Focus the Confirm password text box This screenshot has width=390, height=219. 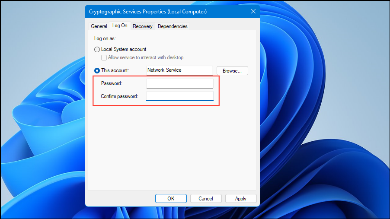click(x=179, y=96)
